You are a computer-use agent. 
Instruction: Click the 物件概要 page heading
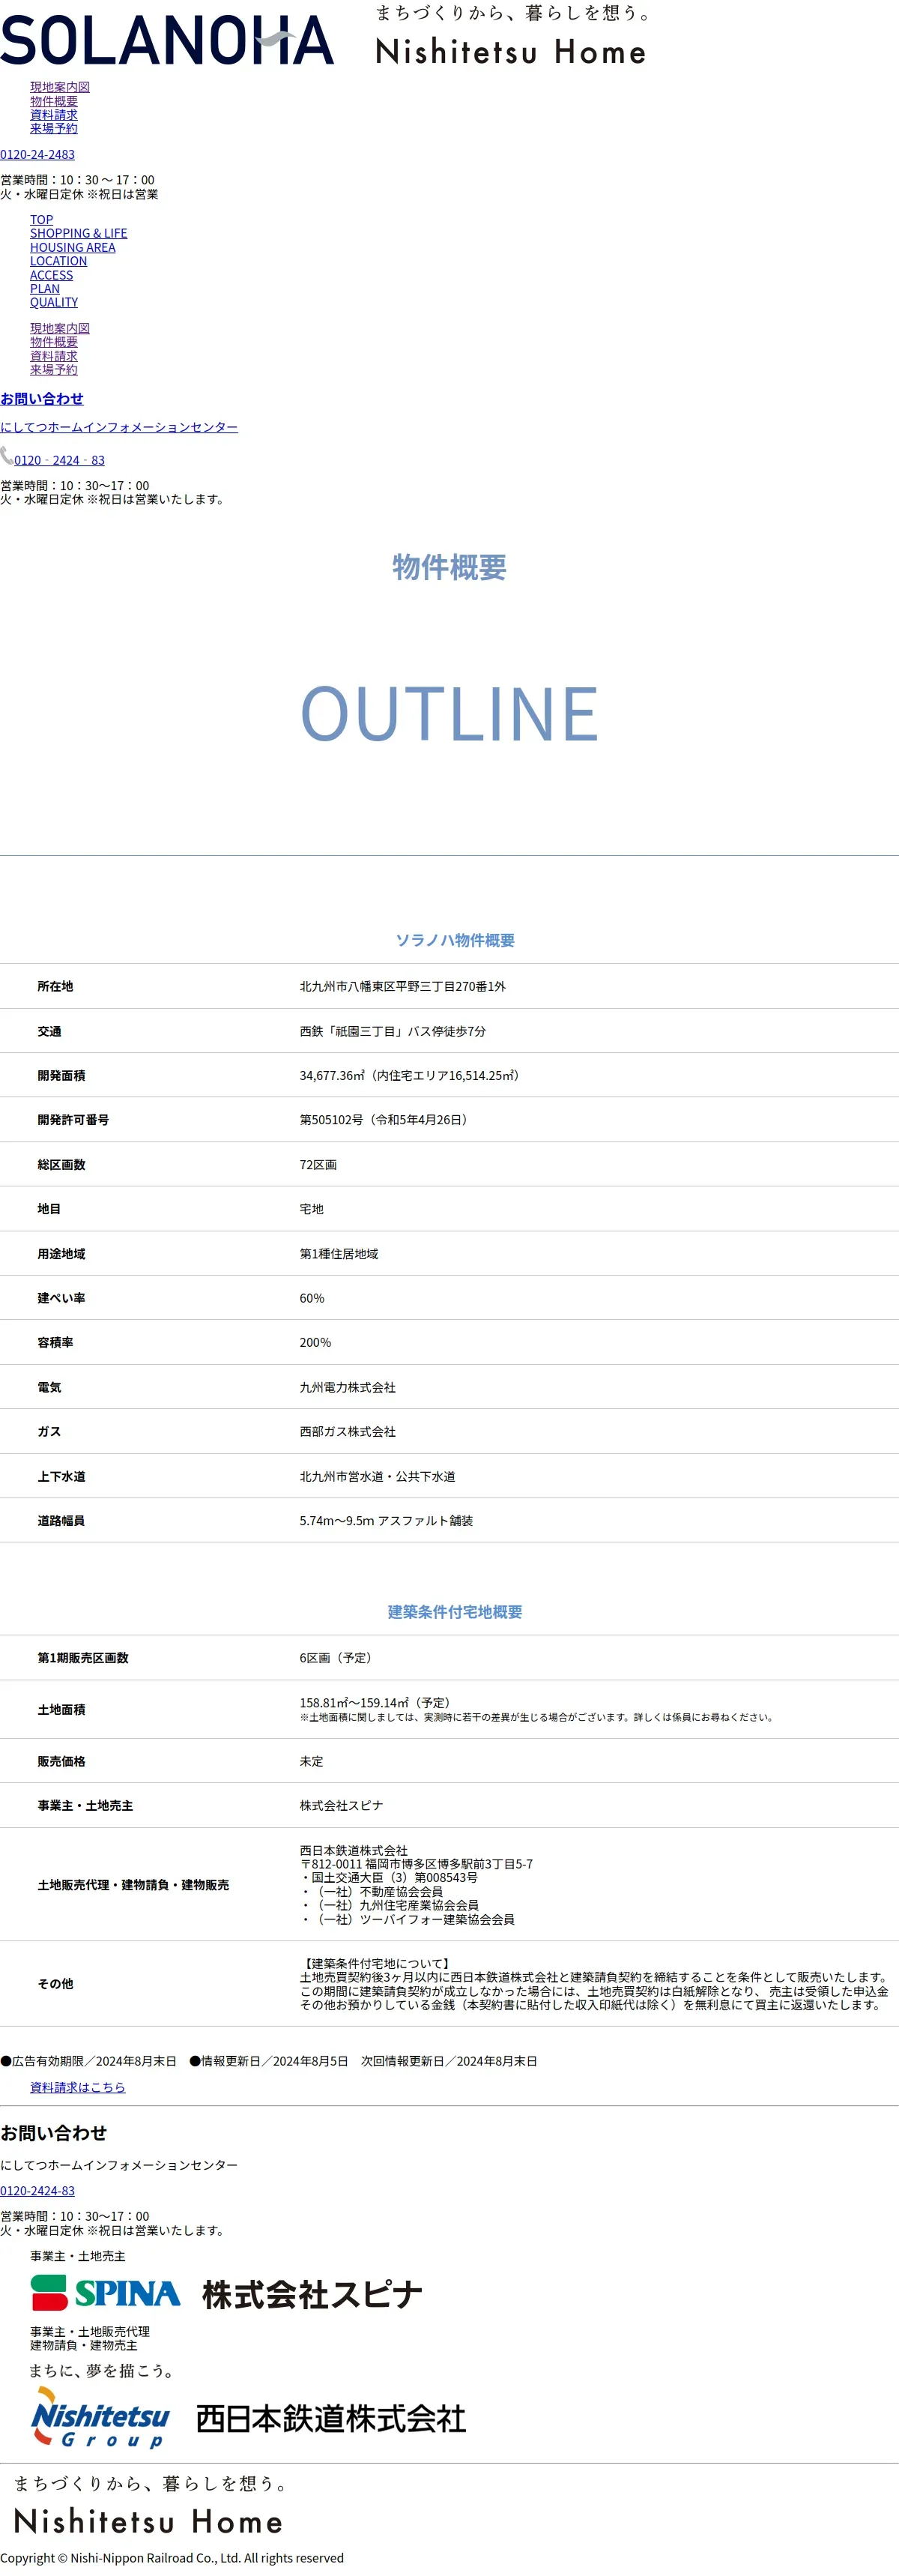449,567
